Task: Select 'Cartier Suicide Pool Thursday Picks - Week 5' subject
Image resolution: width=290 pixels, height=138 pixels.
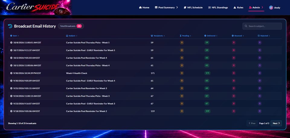Action: coord(88,43)
